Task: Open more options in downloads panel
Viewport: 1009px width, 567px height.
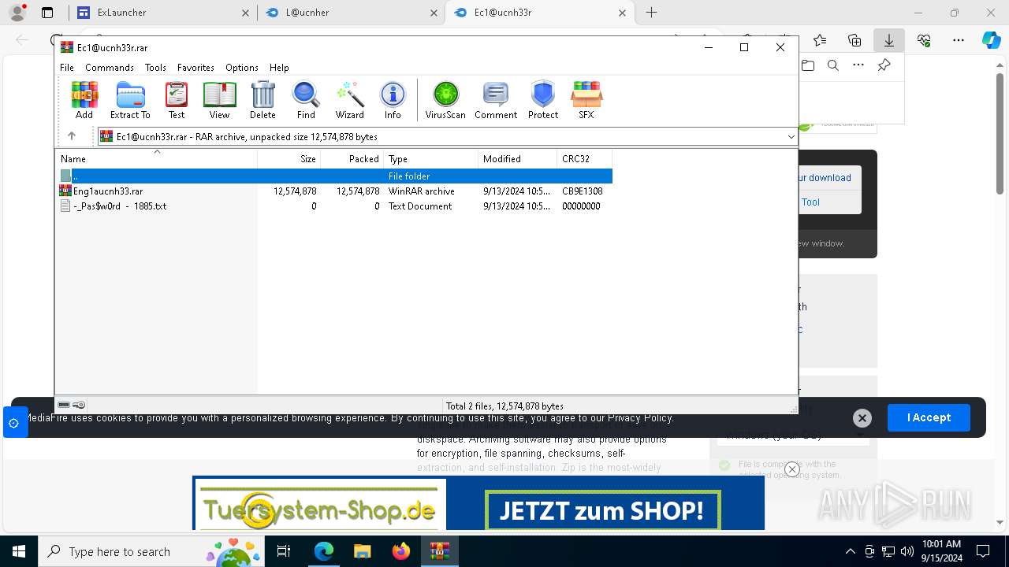Action: tap(858, 65)
